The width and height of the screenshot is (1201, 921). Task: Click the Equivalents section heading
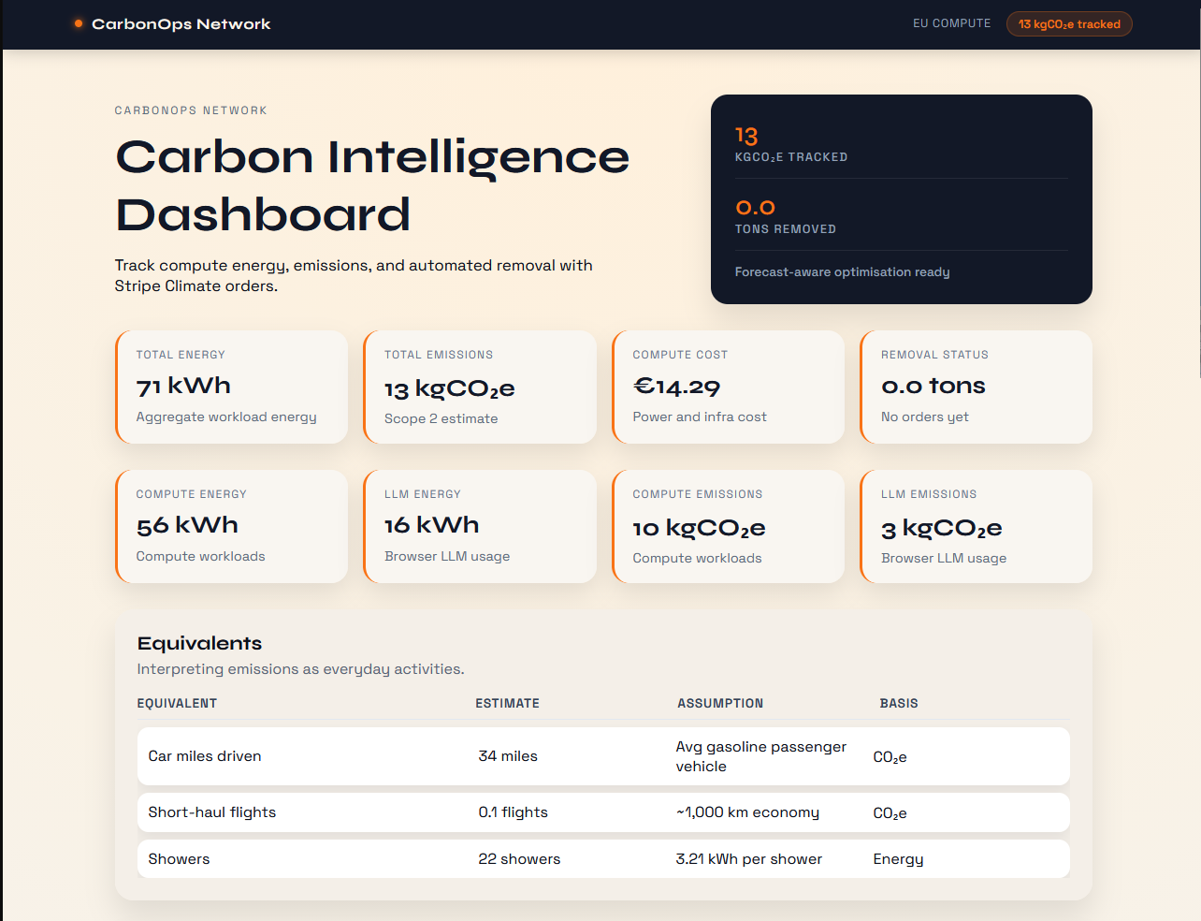point(199,643)
